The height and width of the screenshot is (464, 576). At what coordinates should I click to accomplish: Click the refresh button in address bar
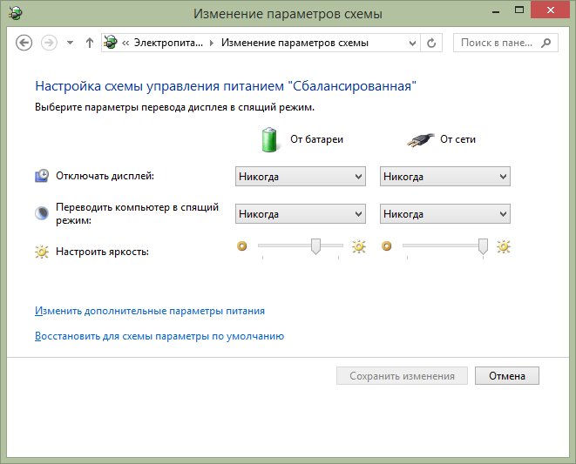tap(432, 43)
